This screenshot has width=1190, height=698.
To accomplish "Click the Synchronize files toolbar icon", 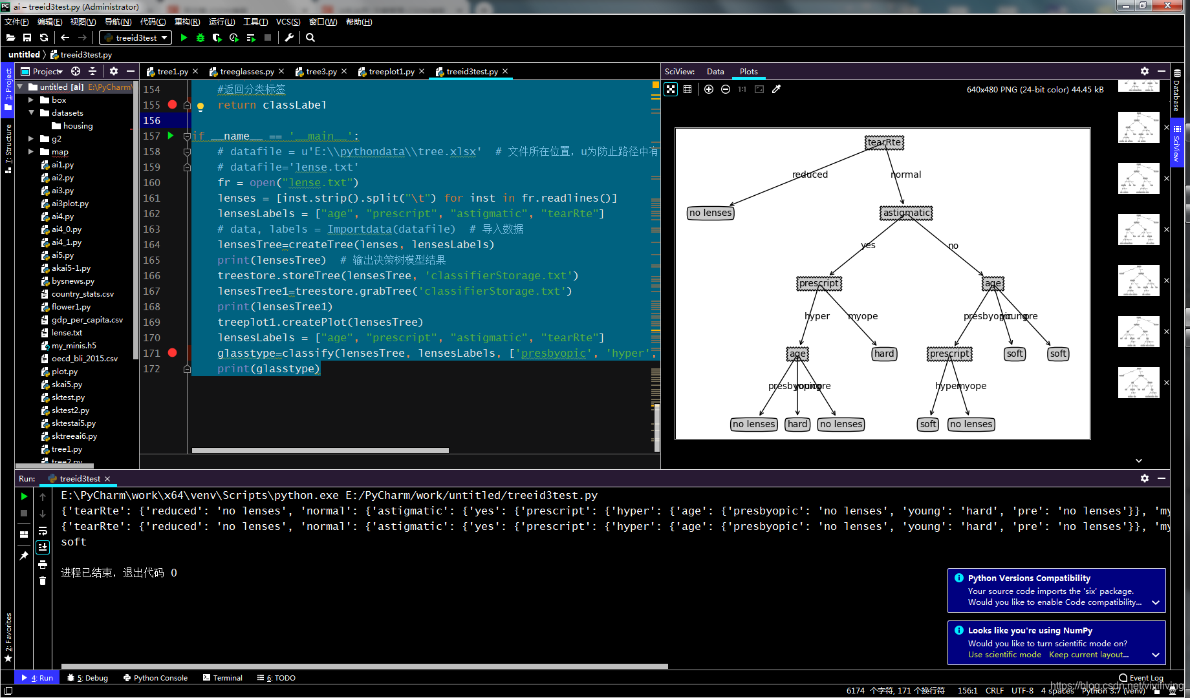I will pyautogui.click(x=44, y=37).
